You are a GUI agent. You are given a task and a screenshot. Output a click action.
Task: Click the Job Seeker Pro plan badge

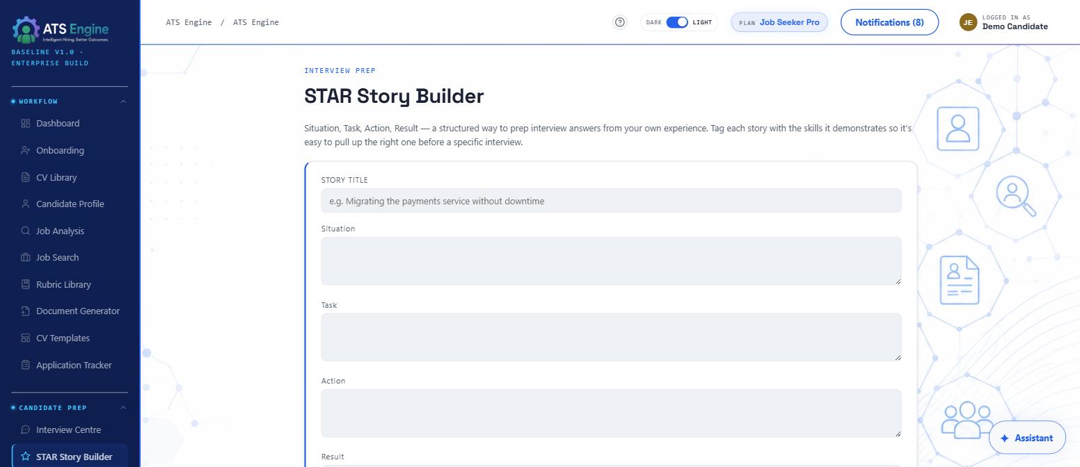[x=779, y=22]
